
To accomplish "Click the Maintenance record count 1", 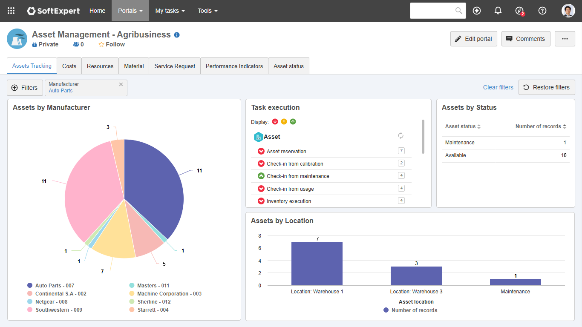I will click(565, 143).
